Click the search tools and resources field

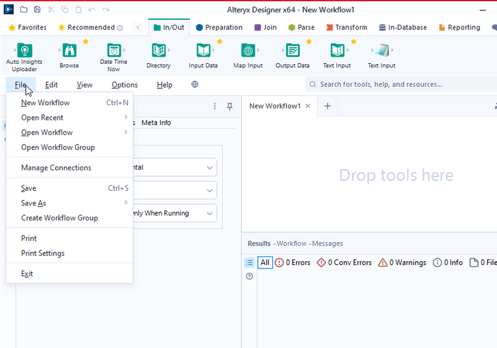(x=401, y=84)
